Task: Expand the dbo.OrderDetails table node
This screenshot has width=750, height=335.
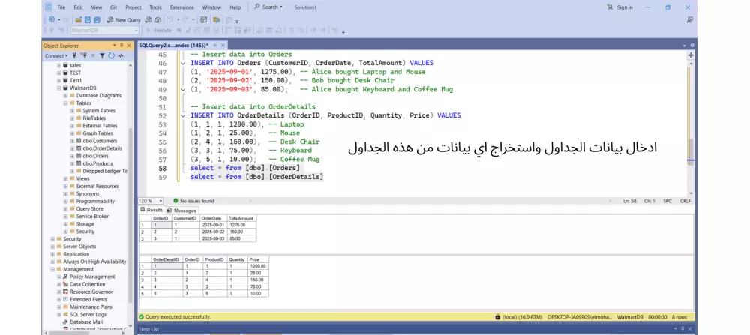Action: point(72,148)
